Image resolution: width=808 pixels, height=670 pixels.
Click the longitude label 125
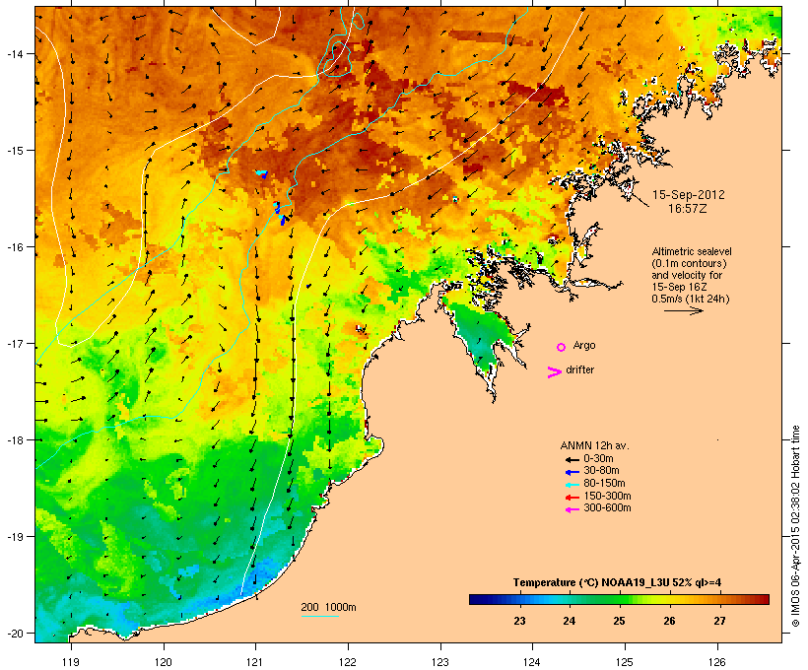coord(625,662)
